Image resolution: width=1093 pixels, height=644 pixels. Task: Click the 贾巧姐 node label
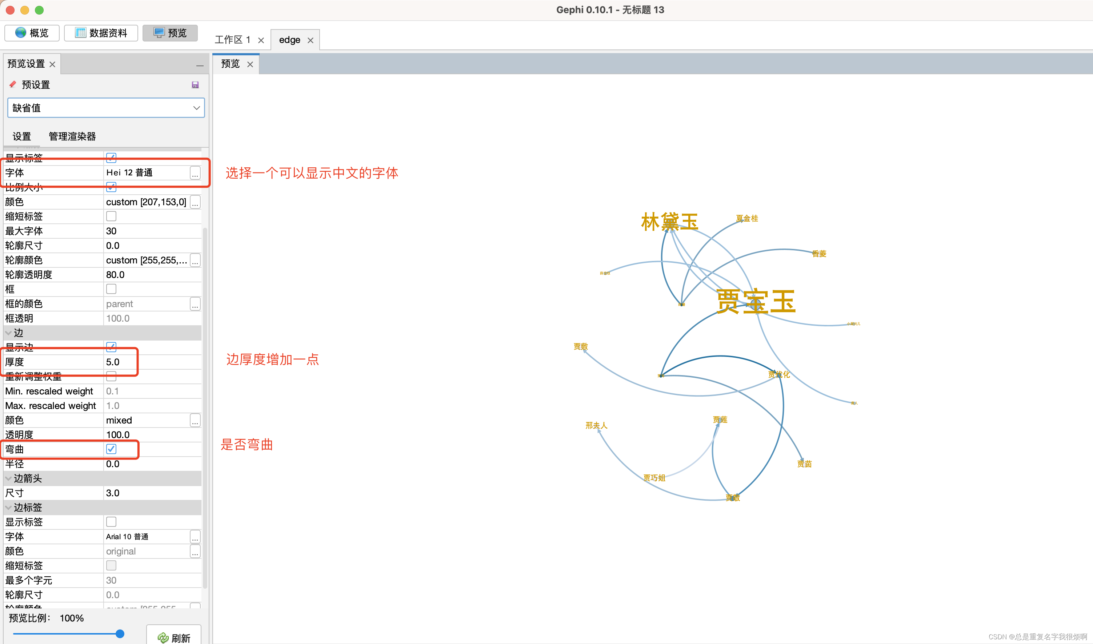click(654, 478)
